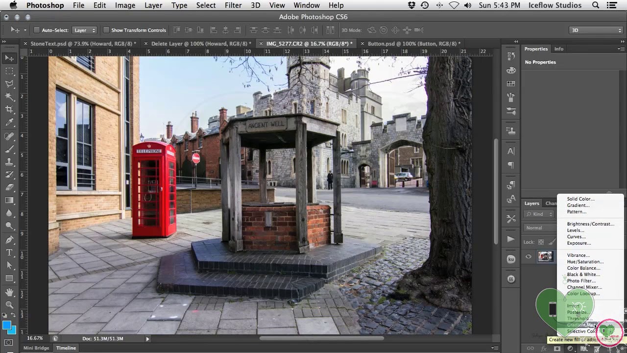Open the Properties panel flyout menu
Screen dimensions: 627x353
click(621, 49)
